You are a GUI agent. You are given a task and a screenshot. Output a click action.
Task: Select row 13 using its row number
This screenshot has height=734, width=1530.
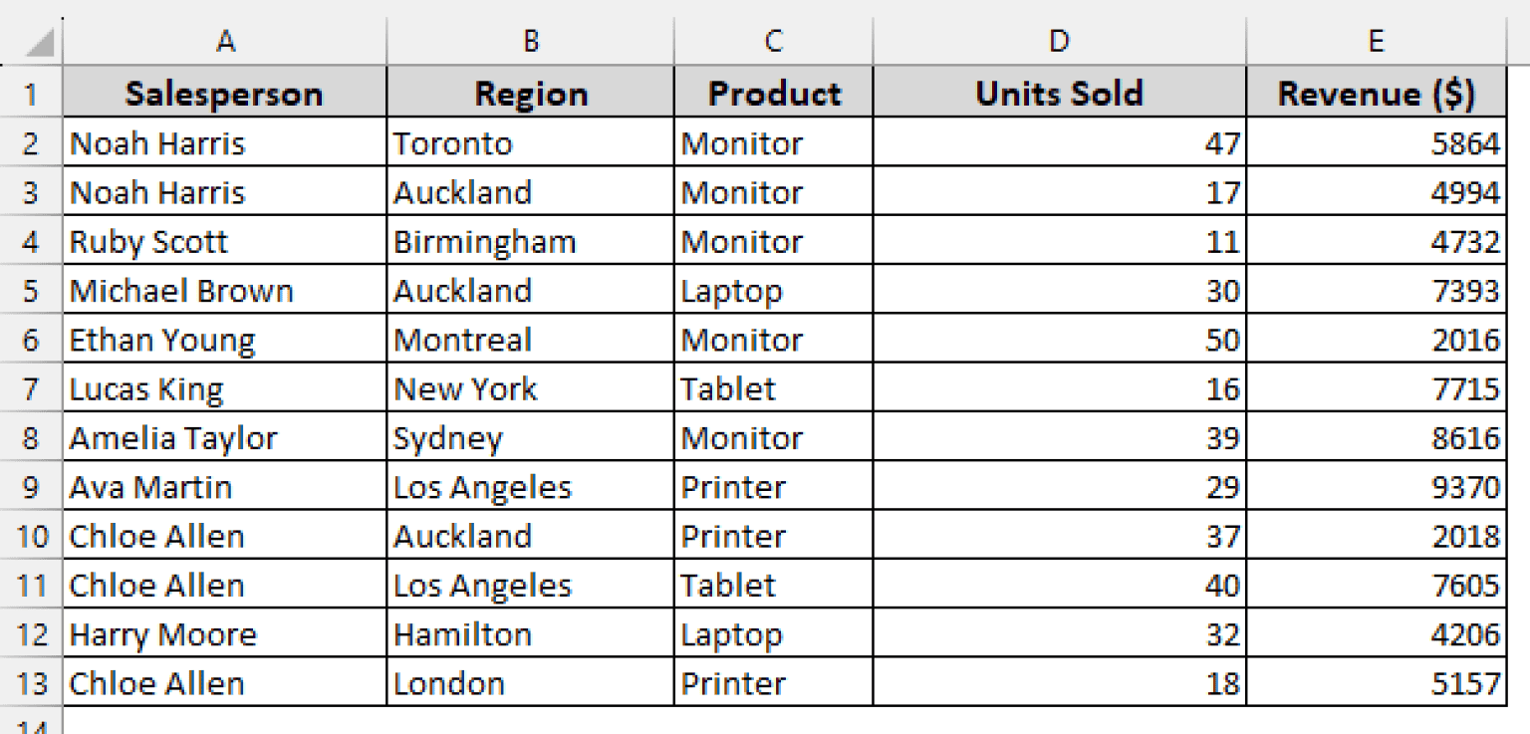(x=31, y=683)
